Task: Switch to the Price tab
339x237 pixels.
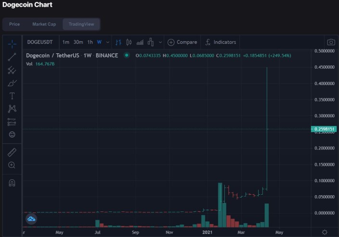Action: click(x=14, y=24)
